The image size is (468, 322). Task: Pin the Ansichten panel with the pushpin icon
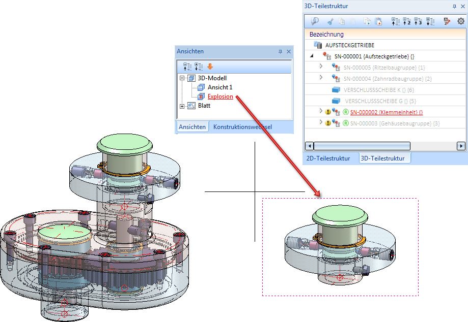tap(280, 52)
